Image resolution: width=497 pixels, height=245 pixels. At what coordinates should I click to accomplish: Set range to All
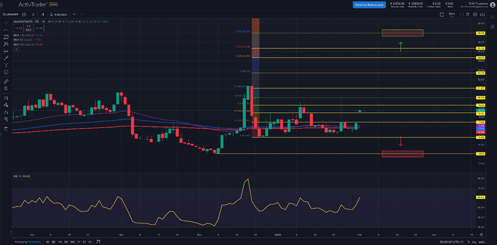tap(90, 242)
